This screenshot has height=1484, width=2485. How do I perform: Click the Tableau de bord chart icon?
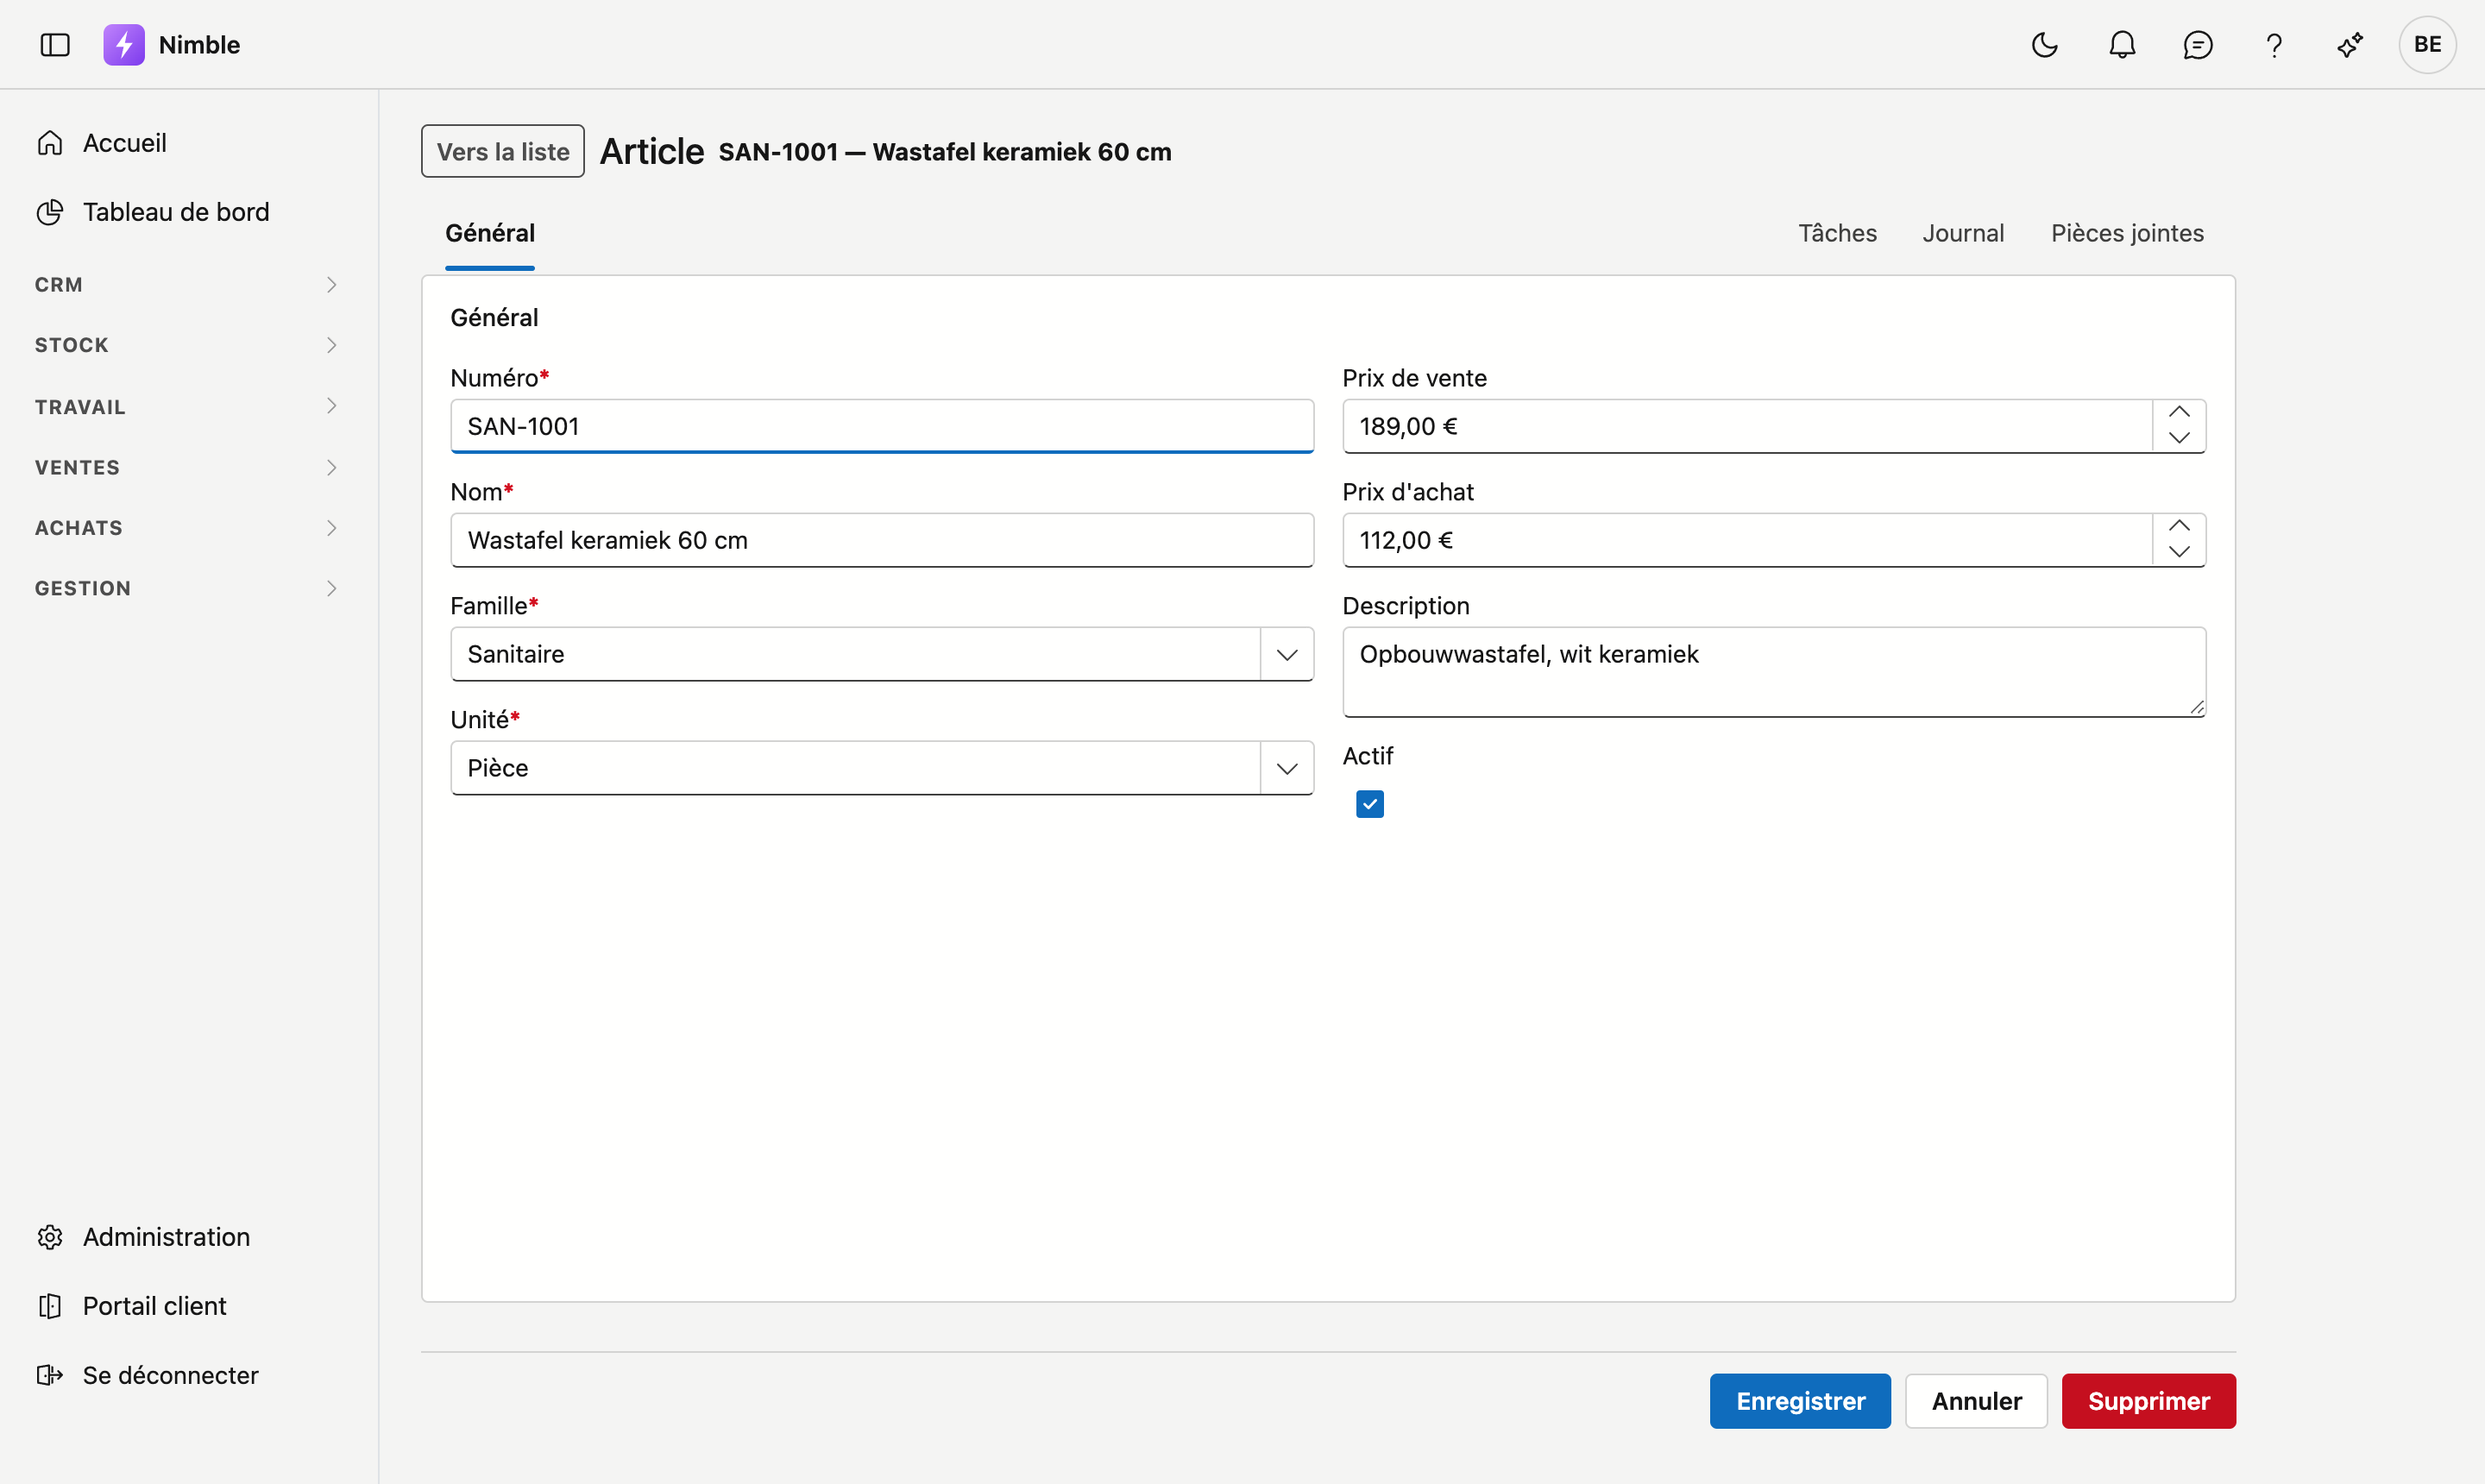click(50, 212)
